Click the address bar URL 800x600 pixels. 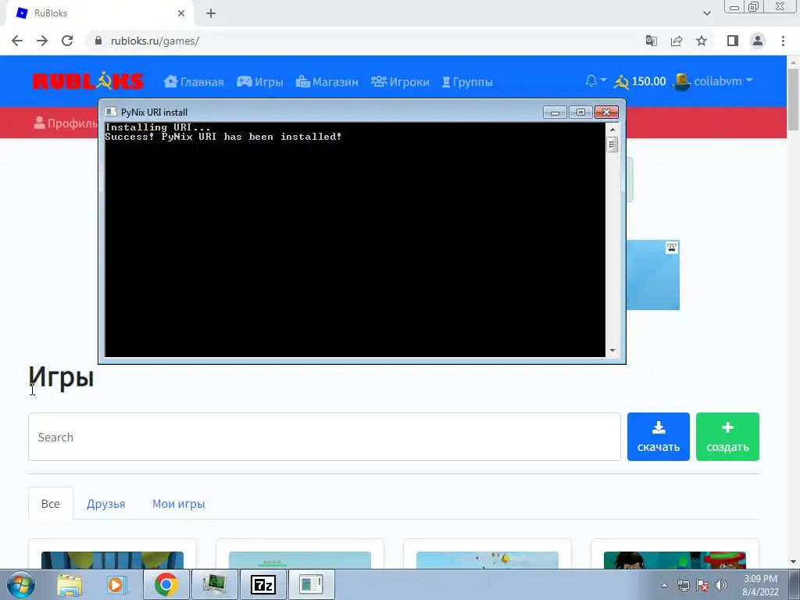[x=155, y=41]
